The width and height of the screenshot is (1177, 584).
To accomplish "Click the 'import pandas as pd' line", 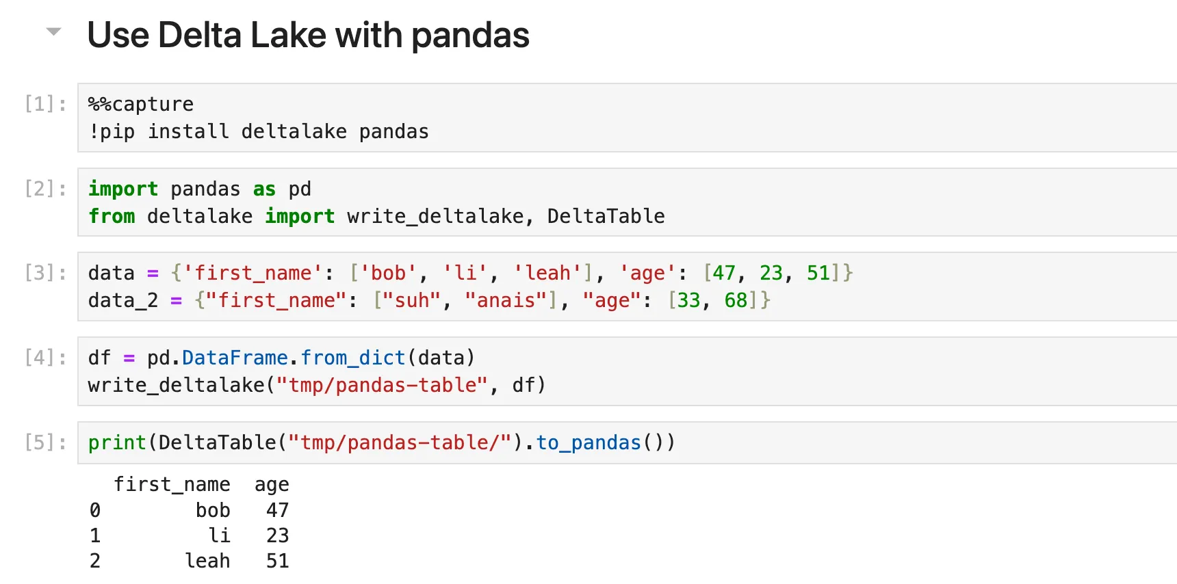I will [200, 189].
